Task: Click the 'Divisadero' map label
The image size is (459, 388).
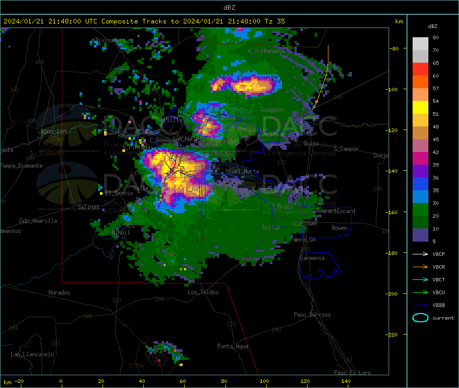Action: point(110,40)
